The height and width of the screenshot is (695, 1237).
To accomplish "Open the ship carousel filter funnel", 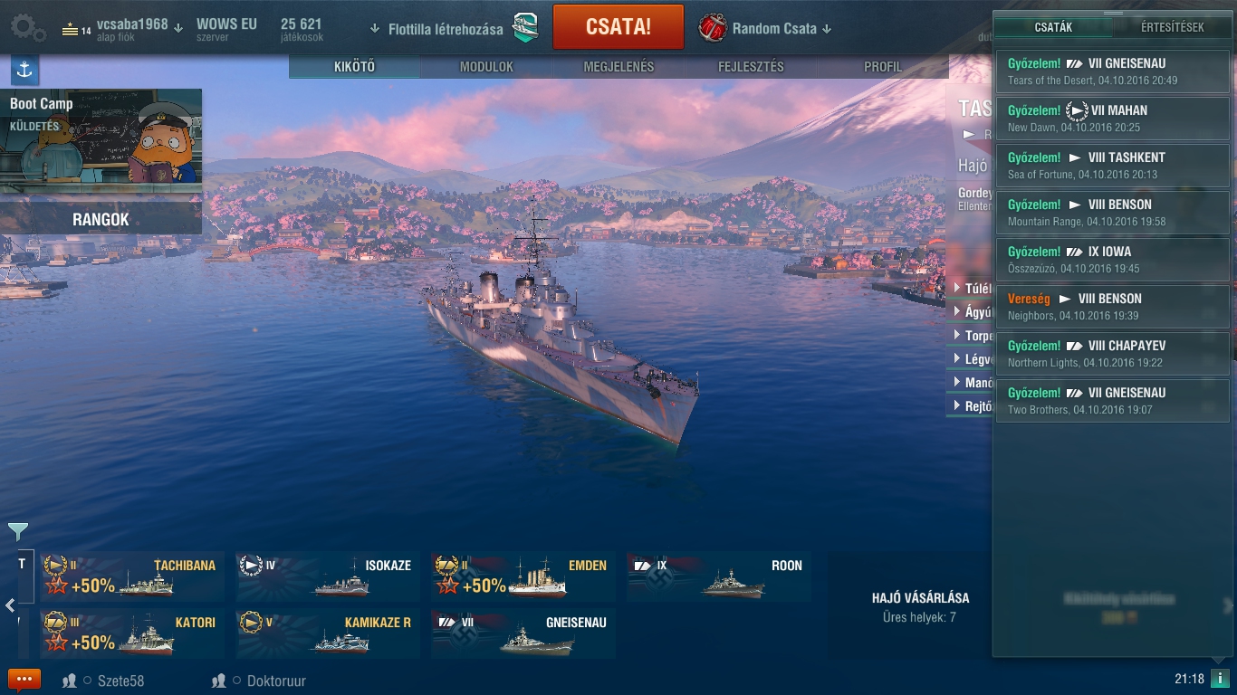I will [17, 531].
